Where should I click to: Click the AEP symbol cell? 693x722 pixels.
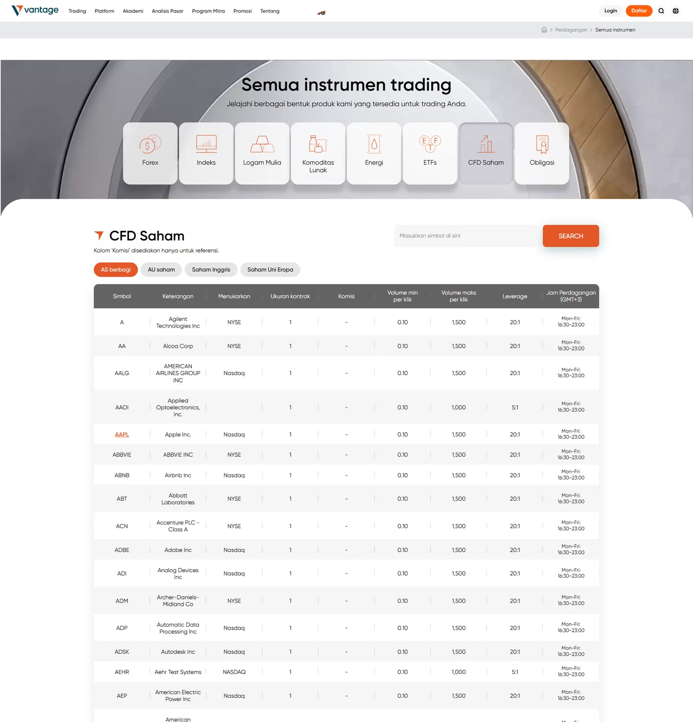(x=122, y=696)
